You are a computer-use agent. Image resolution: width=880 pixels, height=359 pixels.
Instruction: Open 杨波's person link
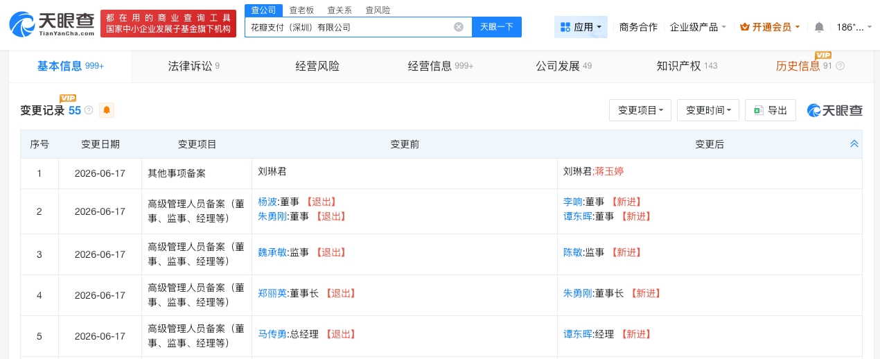267,202
